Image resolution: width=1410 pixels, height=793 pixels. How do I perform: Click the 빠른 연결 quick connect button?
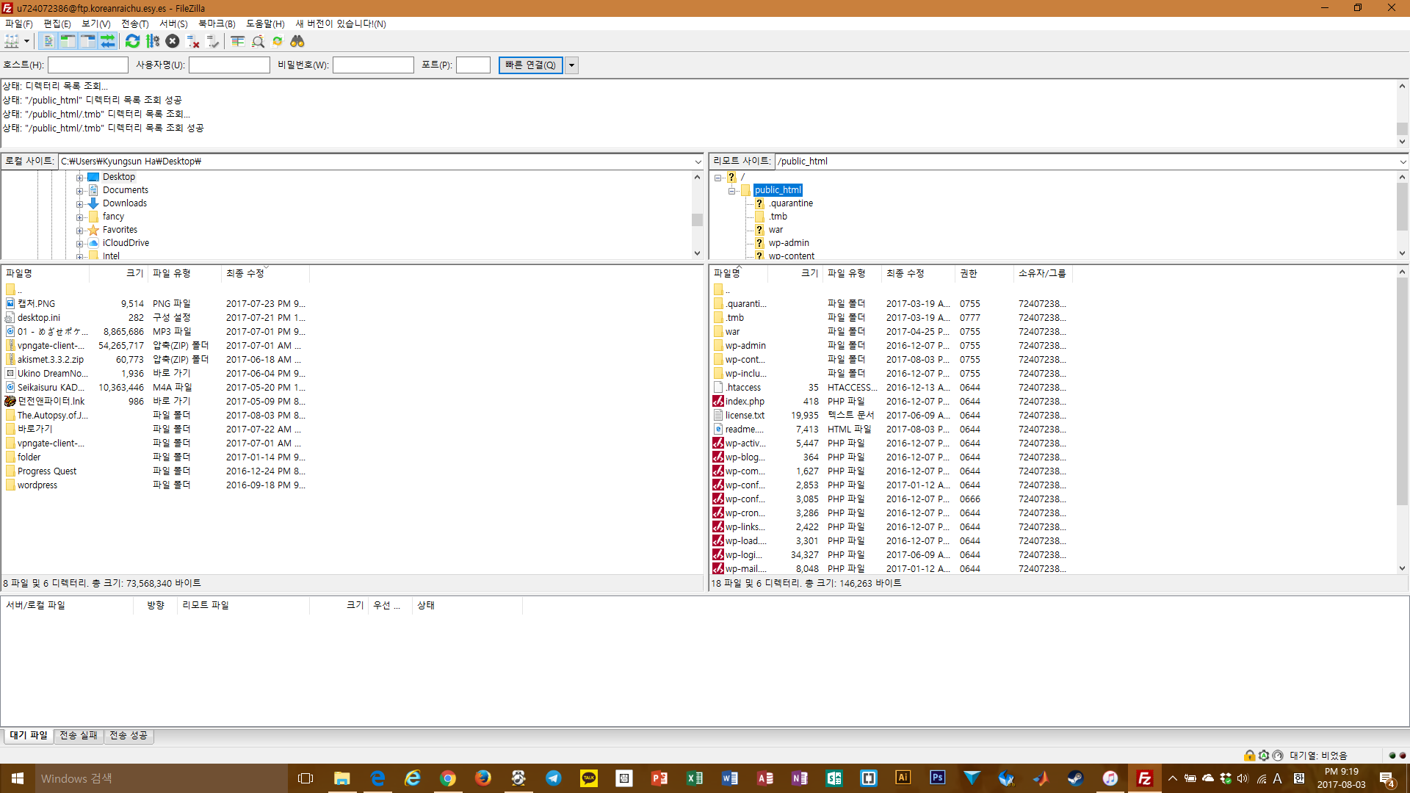pos(530,65)
